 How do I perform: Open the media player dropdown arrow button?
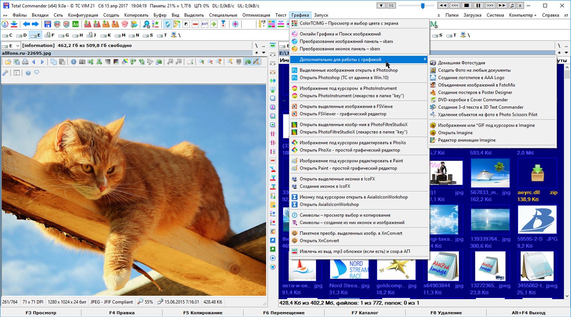[x=381, y=6]
